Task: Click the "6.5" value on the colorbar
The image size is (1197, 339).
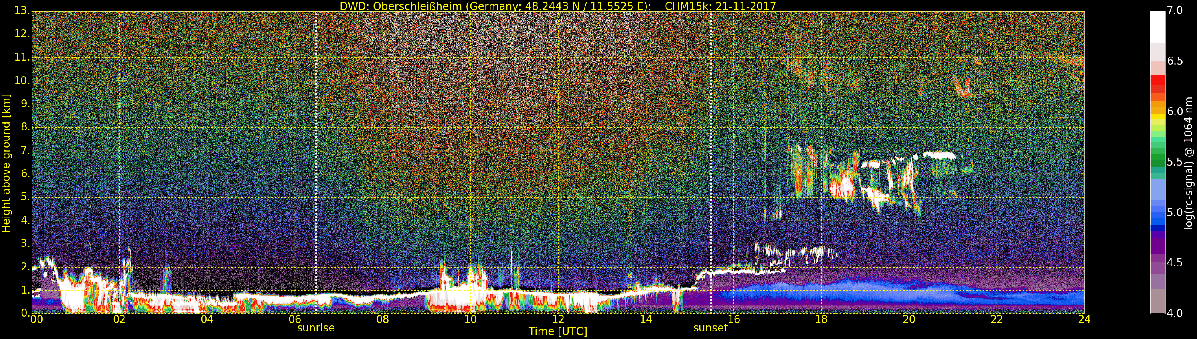Action: tap(1175, 61)
